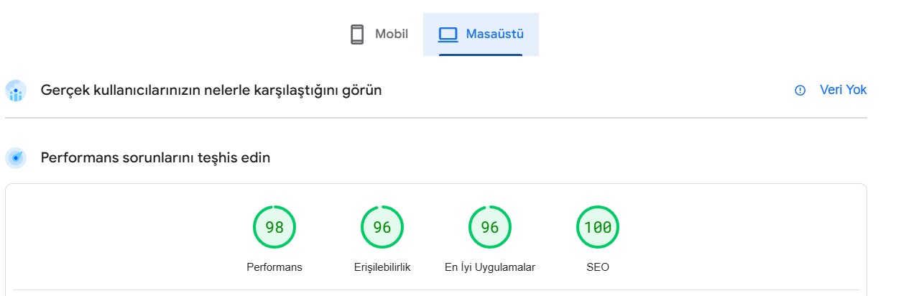This screenshot has height=296, width=924.
Task: Click the Erişilebilirlik score gauge circle
Action: (x=382, y=228)
